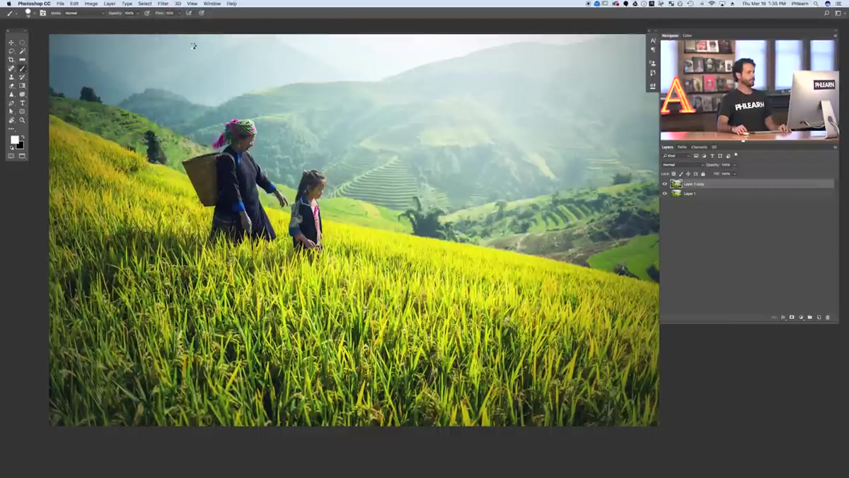Toggle the adjustment layer filter

704,156
